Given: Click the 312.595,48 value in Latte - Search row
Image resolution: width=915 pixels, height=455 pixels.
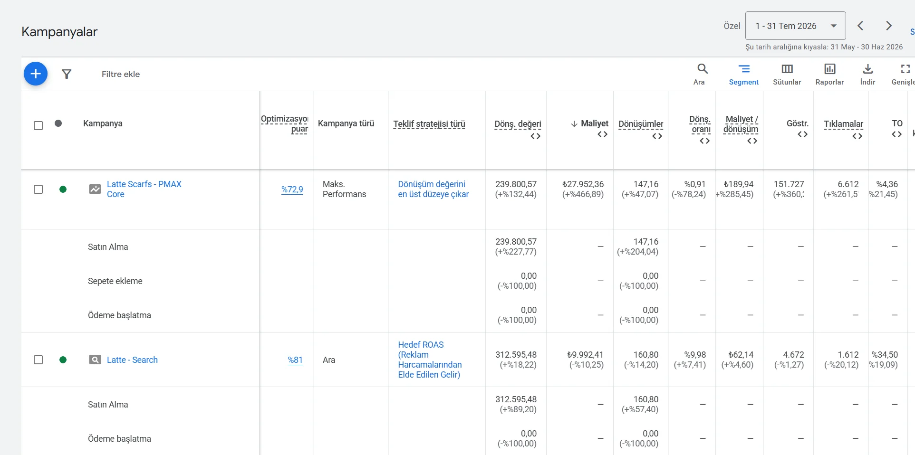Looking at the screenshot, I should (x=516, y=355).
